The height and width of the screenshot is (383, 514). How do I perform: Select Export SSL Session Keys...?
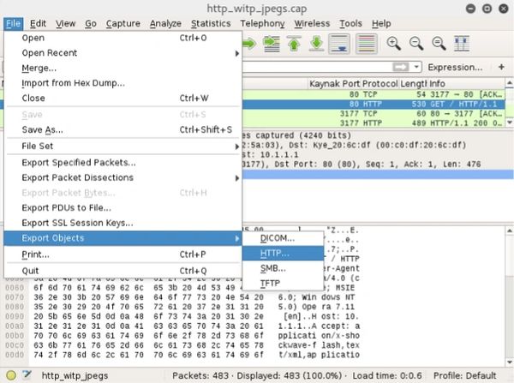click(x=123, y=223)
